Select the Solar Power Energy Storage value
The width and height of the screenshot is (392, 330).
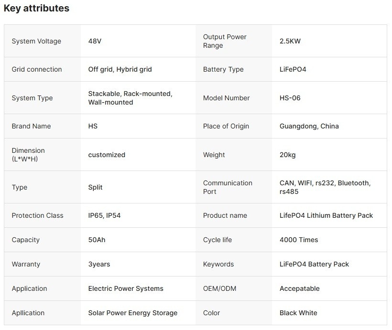tap(132, 313)
